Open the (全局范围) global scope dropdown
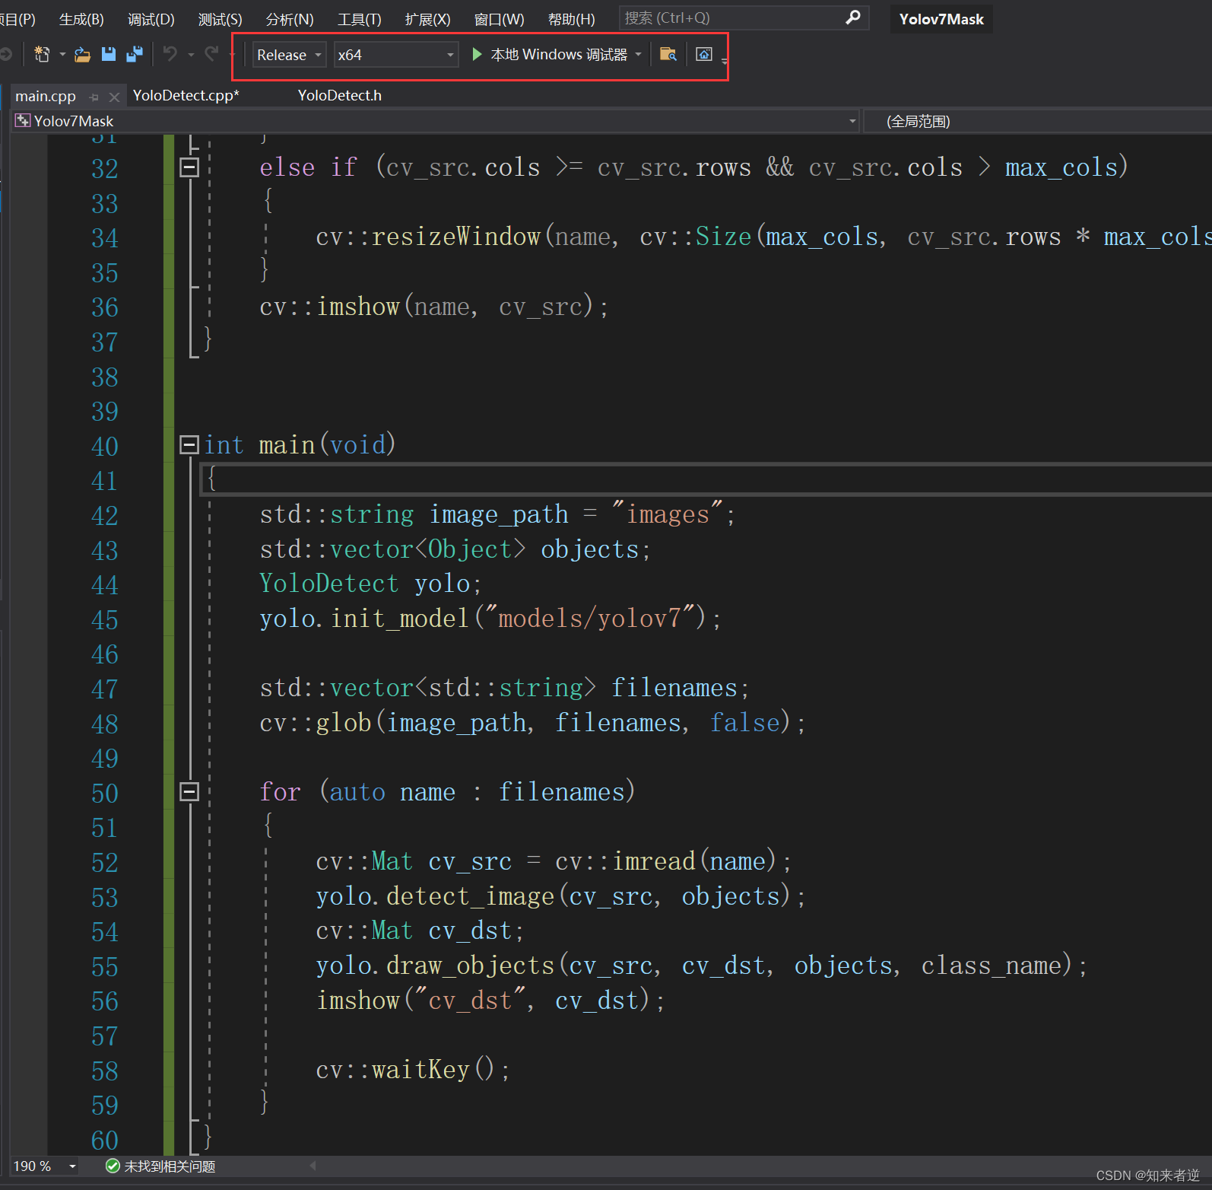Screen dimensions: 1212x1190 1039,121
